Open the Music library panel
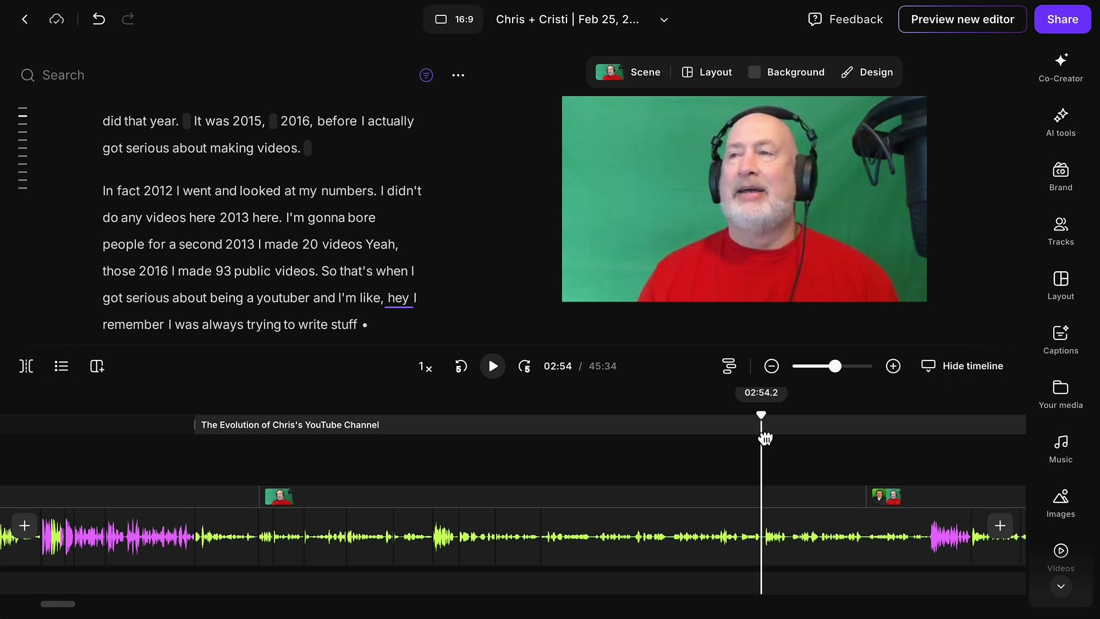Viewport: 1100px width, 619px height. point(1060,448)
